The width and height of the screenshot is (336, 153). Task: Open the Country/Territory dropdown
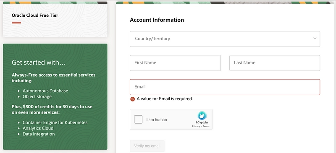pos(225,39)
